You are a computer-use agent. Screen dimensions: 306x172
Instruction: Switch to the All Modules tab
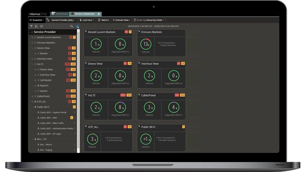(59, 14)
